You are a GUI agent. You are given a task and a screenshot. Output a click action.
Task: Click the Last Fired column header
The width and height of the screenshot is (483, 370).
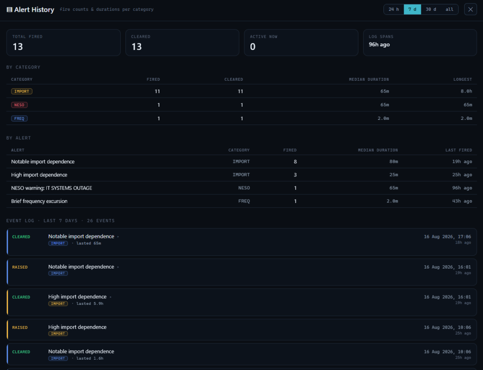pyautogui.click(x=458, y=150)
